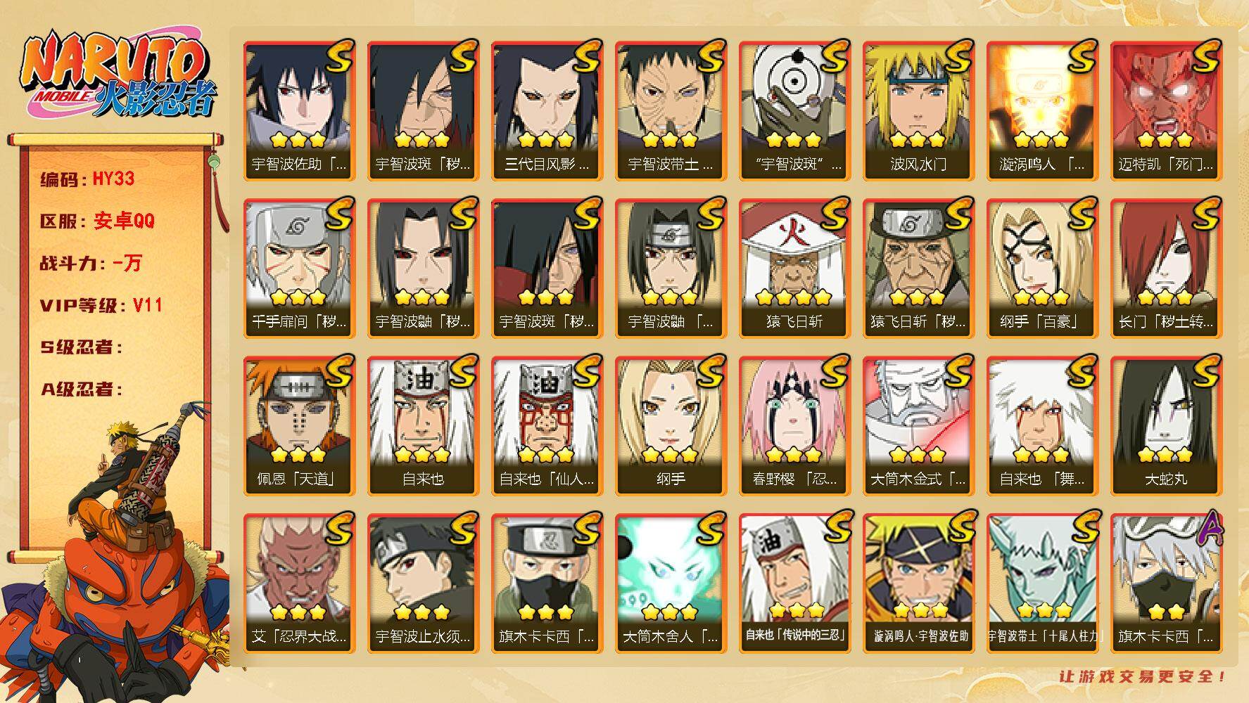Click the A-rank 旗木卡卡西 card
Screen dimensions: 1249x703
click(1166, 583)
